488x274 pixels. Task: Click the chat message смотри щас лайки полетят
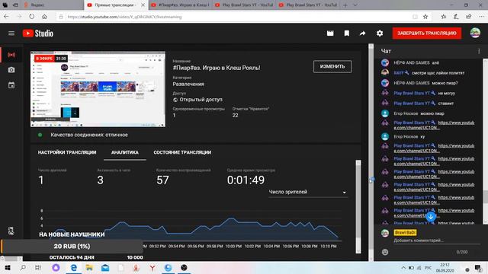[x=438, y=73]
